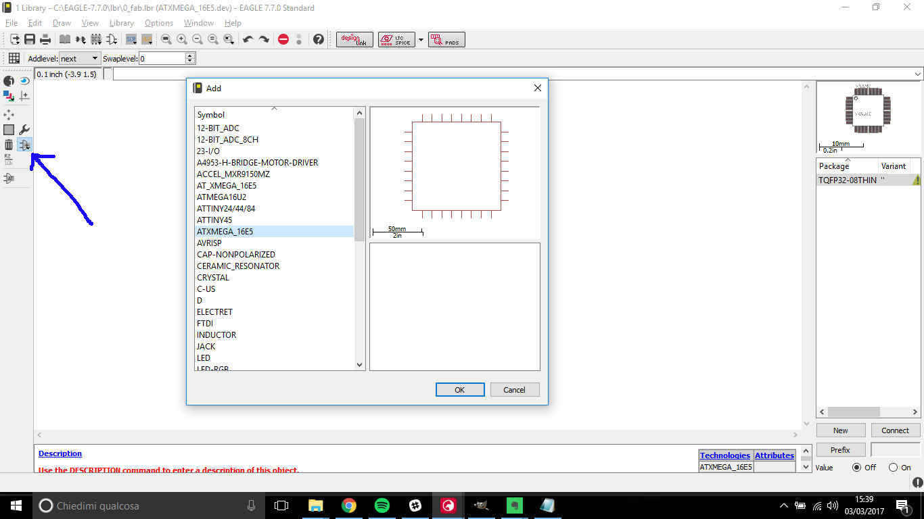Open the Symbol editor gate icon
This screenshot has width=924, height=519.
pyautogui.click(x=112, y=40)
